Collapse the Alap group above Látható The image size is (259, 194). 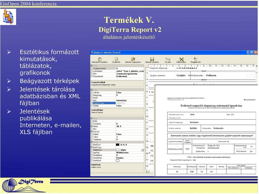tap(91, 90)
